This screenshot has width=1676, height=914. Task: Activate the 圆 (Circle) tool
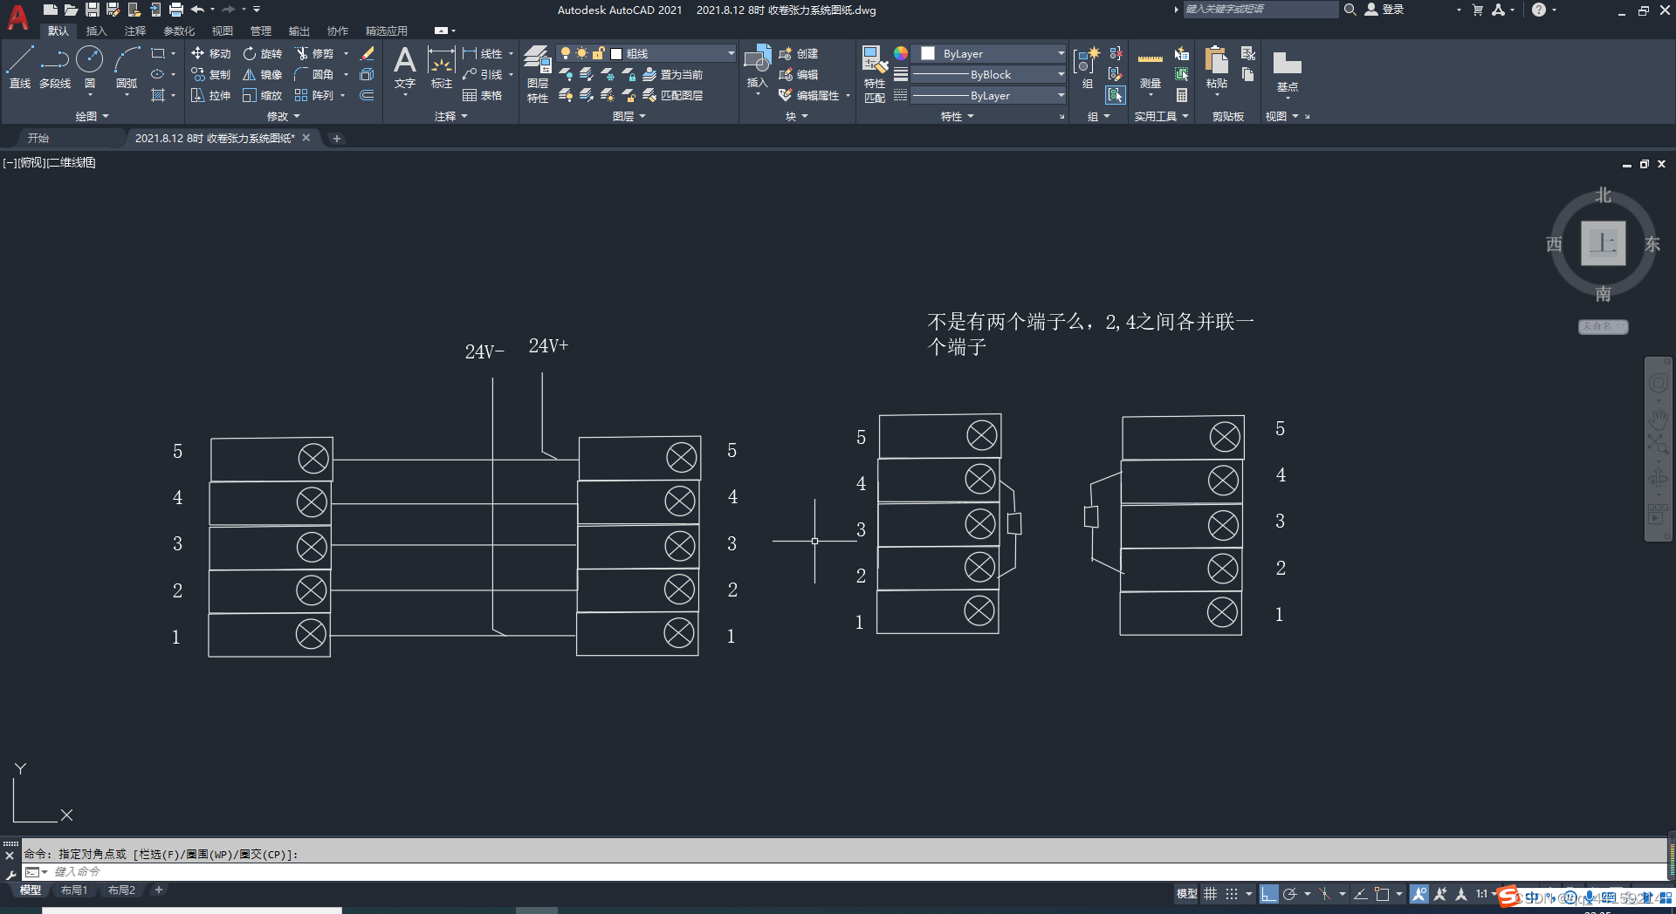(89, 59)
